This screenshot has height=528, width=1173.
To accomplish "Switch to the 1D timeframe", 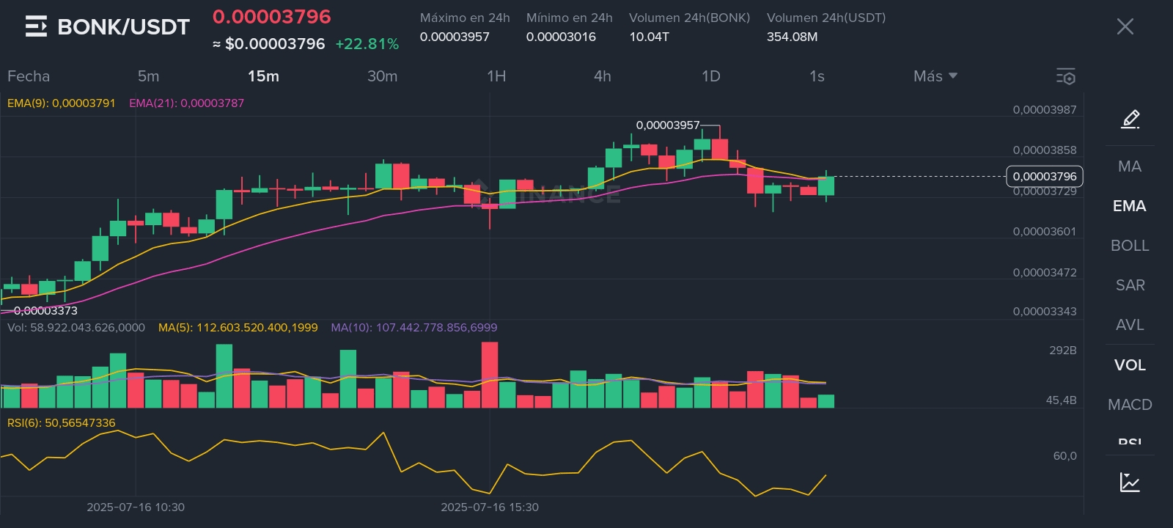I will tap(710, 76).
